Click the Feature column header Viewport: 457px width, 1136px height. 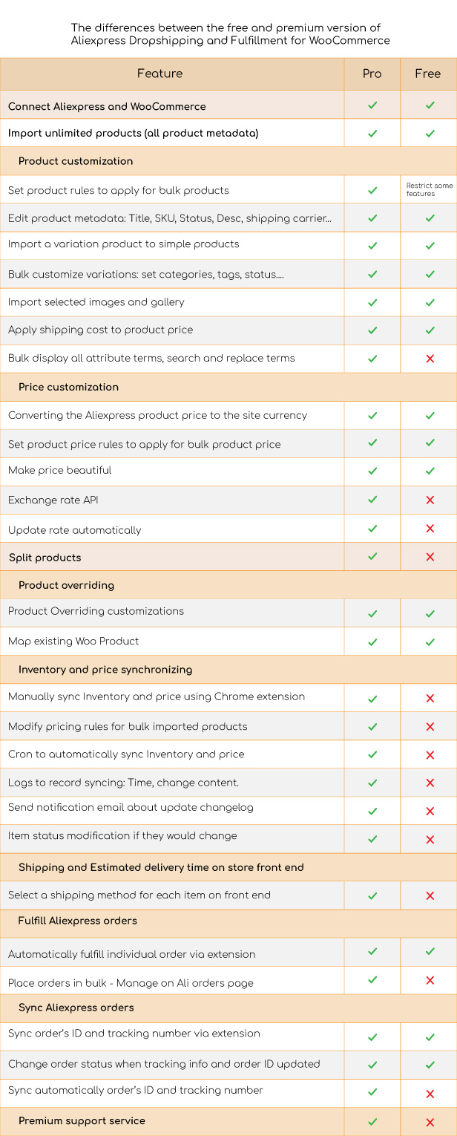point(160,74)
